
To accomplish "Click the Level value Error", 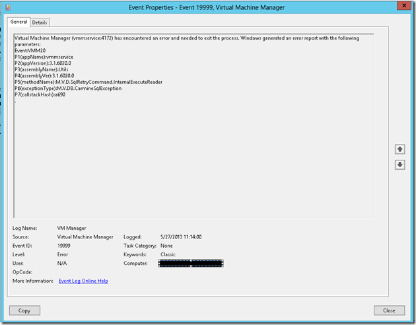I will point(63,254).
